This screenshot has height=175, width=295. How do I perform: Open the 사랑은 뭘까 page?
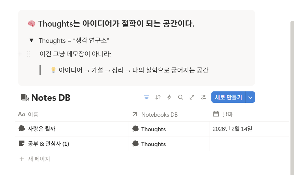click(x=41, y=129)
